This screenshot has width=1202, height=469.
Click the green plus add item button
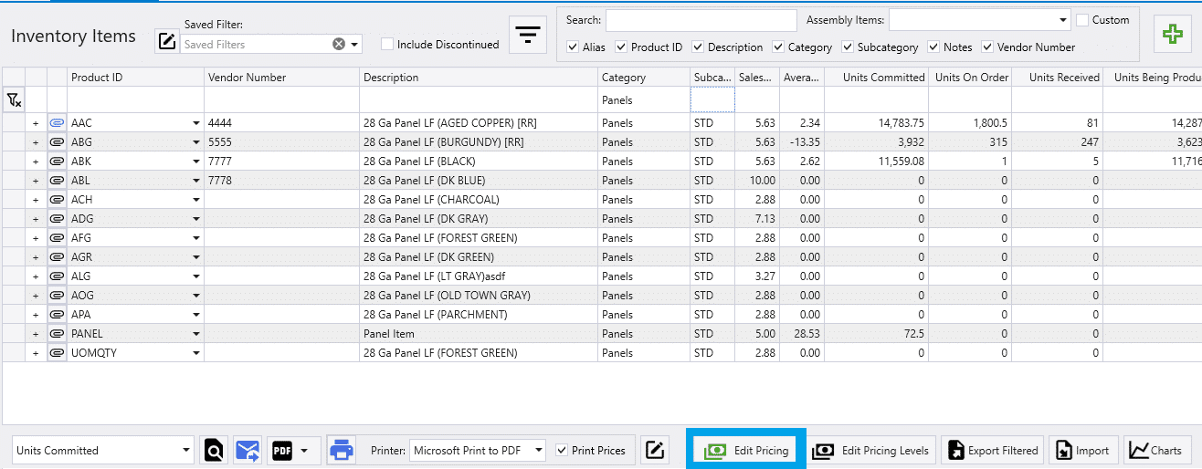[x=1172, y=36]
